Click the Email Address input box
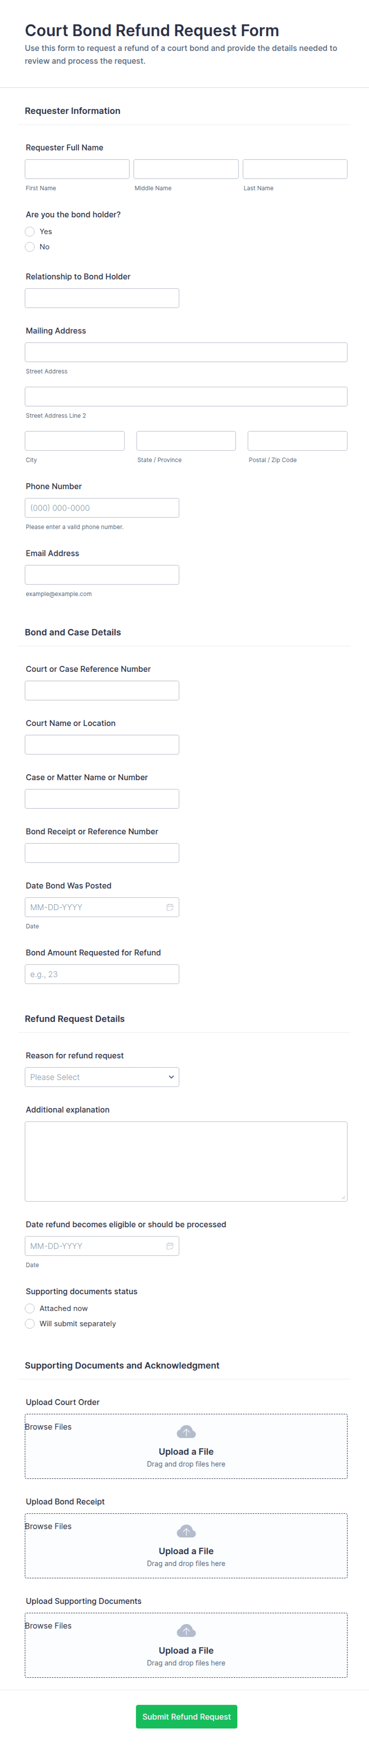 pos(102,575)
